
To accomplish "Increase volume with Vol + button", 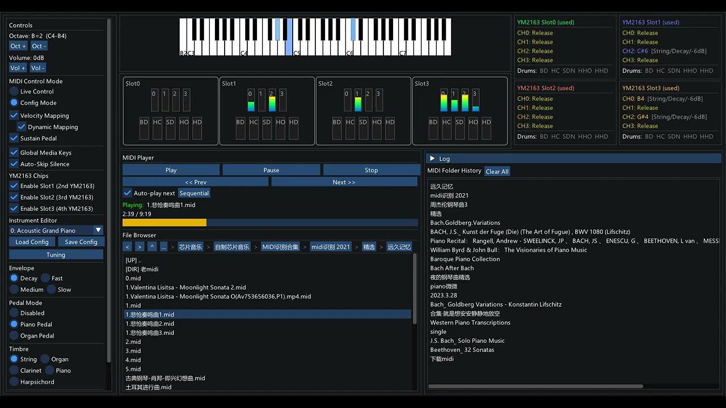I will coord(18,68).
